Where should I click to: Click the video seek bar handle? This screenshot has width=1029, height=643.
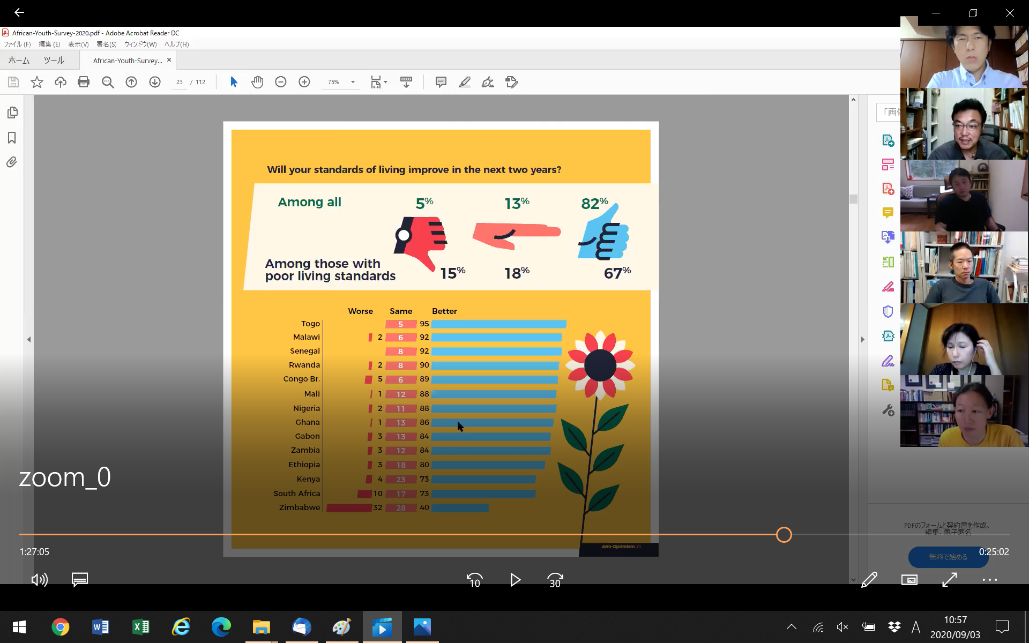click(784, 535)
